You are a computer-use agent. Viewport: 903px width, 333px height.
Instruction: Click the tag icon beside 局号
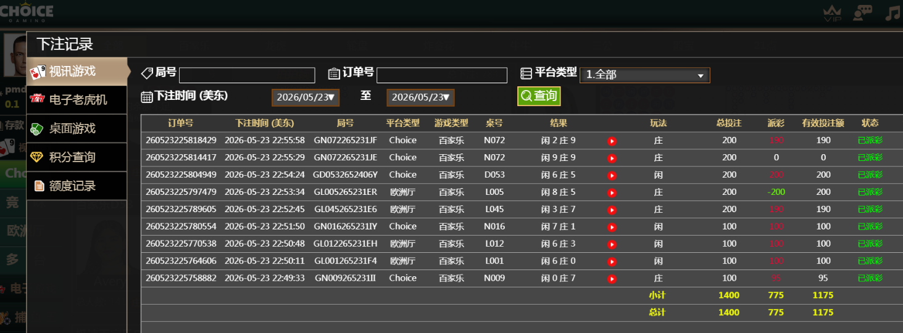[147, 73]
